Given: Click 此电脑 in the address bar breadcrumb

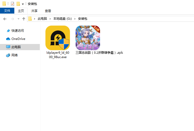Looking at the screenshot, I should click(x=42, y=19).
